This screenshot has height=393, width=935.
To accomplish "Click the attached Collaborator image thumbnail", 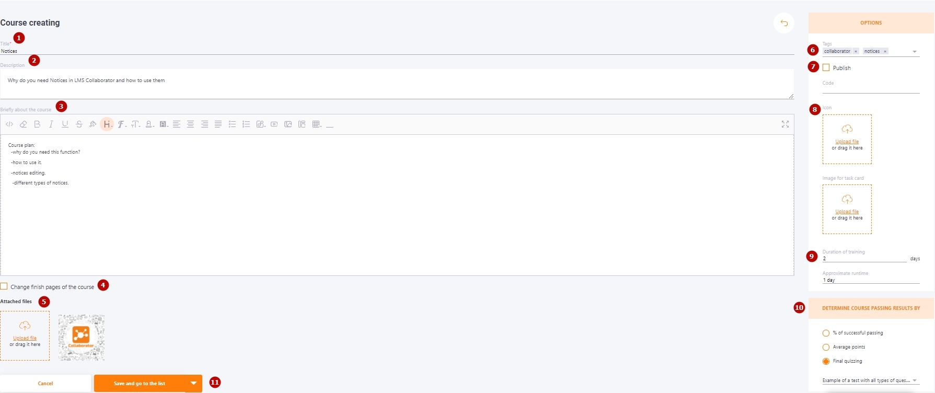I will (82, 338).
